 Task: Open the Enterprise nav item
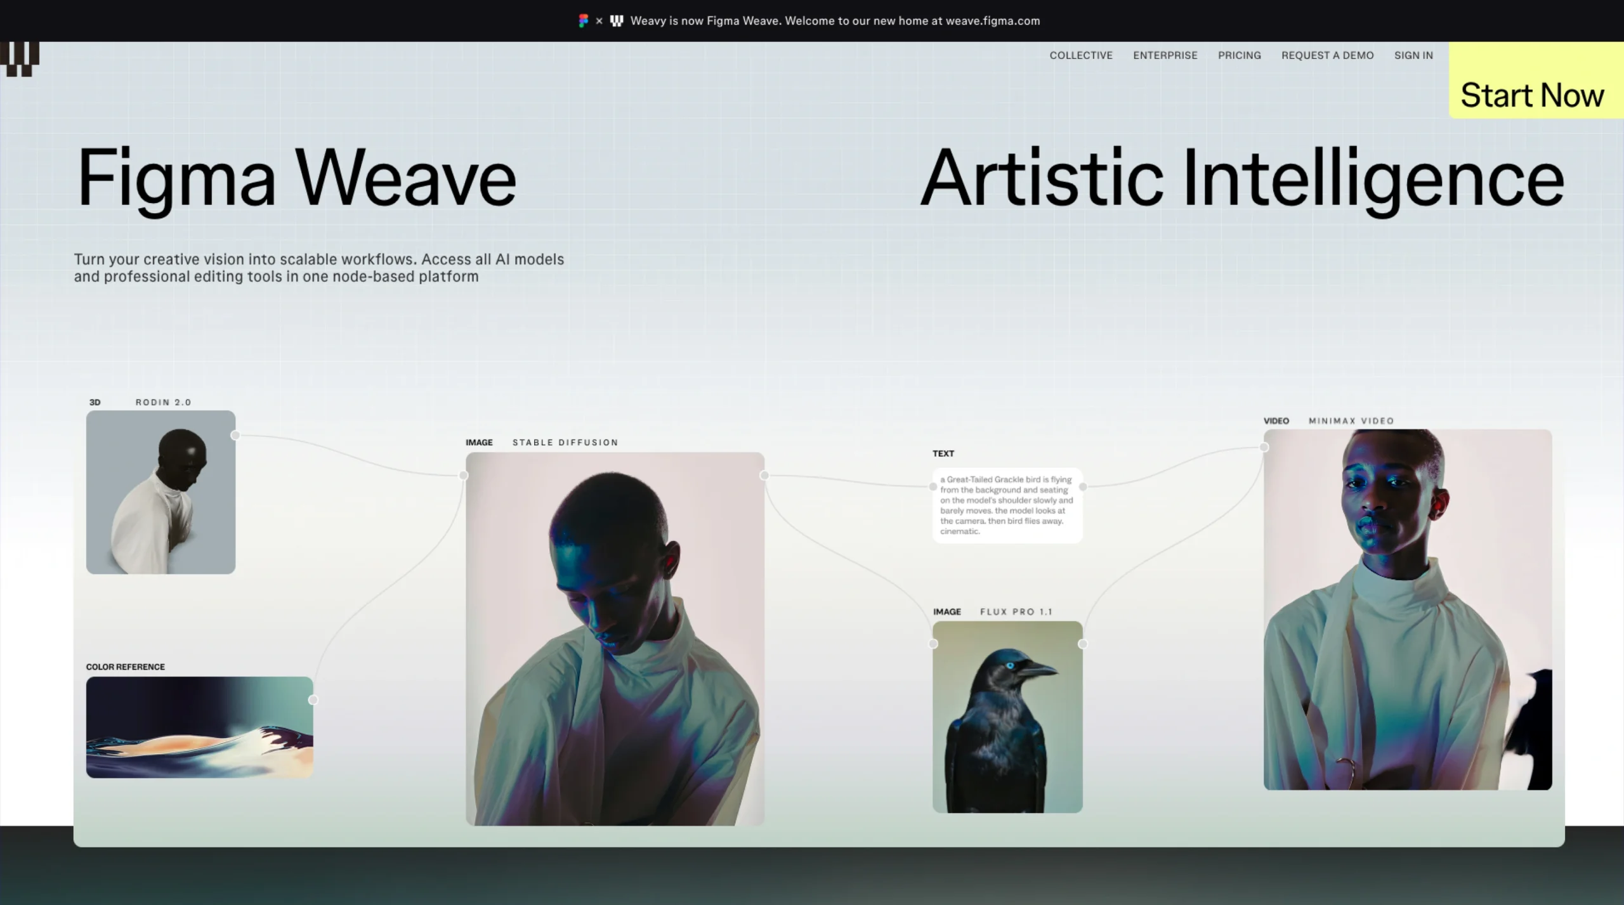pos(1165,55)
